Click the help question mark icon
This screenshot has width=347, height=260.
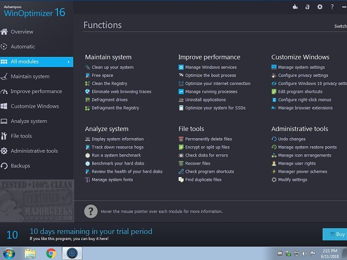click(332, 7)
